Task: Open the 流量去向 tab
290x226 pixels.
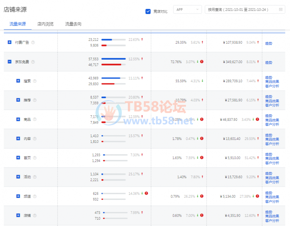Action: (73, 24)
